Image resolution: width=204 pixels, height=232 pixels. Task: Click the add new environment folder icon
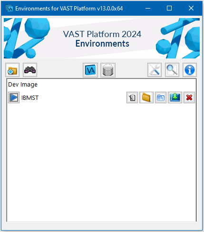pos(12,70)
